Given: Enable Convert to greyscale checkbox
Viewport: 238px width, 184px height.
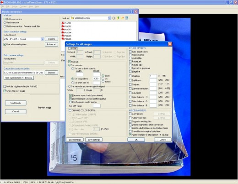Looking at the screenshot, I should coord(130,68).
